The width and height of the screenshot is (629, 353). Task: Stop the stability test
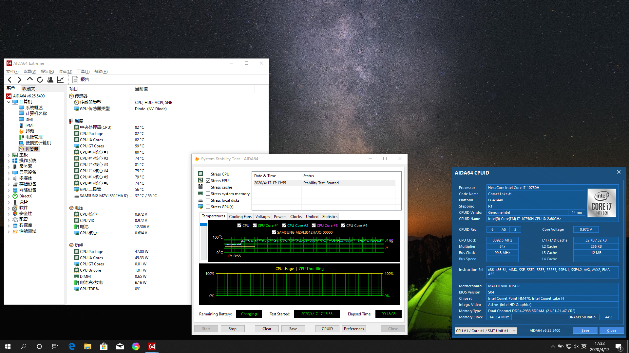coord(233,329)
